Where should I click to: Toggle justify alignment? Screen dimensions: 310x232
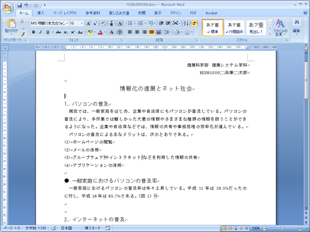pos(151,32)
